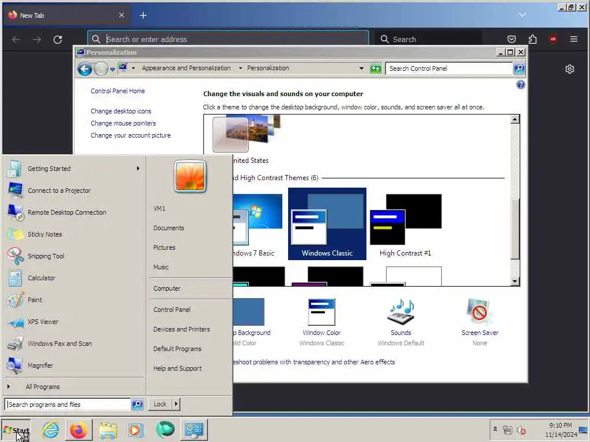Click the muted volume tray icon
590x442 pixels.
click(x=521, y=430)
